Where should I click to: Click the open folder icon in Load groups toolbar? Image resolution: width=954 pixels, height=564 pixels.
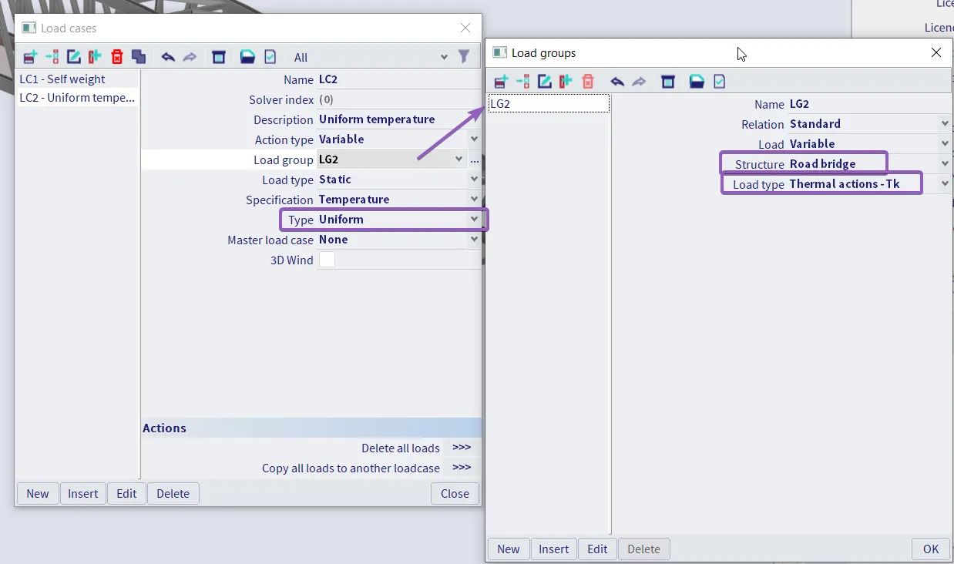point(697,82)
